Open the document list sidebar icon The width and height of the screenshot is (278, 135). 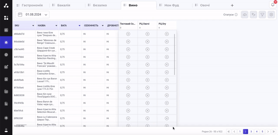[6, 79]
